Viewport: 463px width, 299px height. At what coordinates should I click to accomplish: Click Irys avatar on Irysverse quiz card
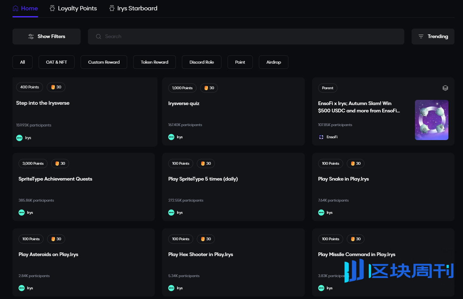coord(171,137)
